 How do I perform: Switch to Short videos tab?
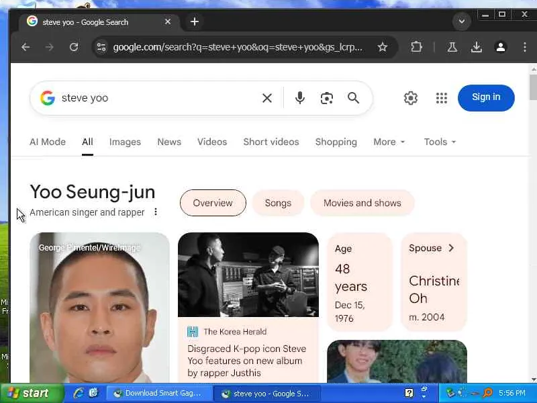pos(271,142)
